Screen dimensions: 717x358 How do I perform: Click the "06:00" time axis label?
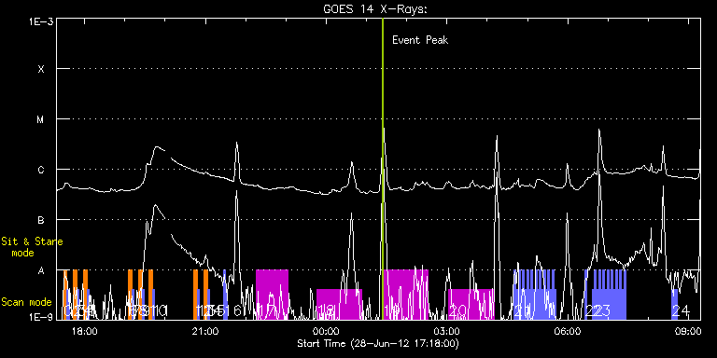568,331
